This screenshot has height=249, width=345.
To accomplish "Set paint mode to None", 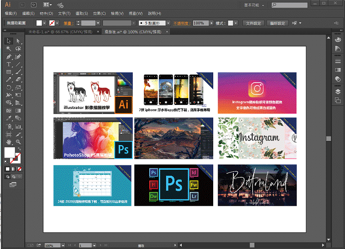I will (x=20, y=169).
